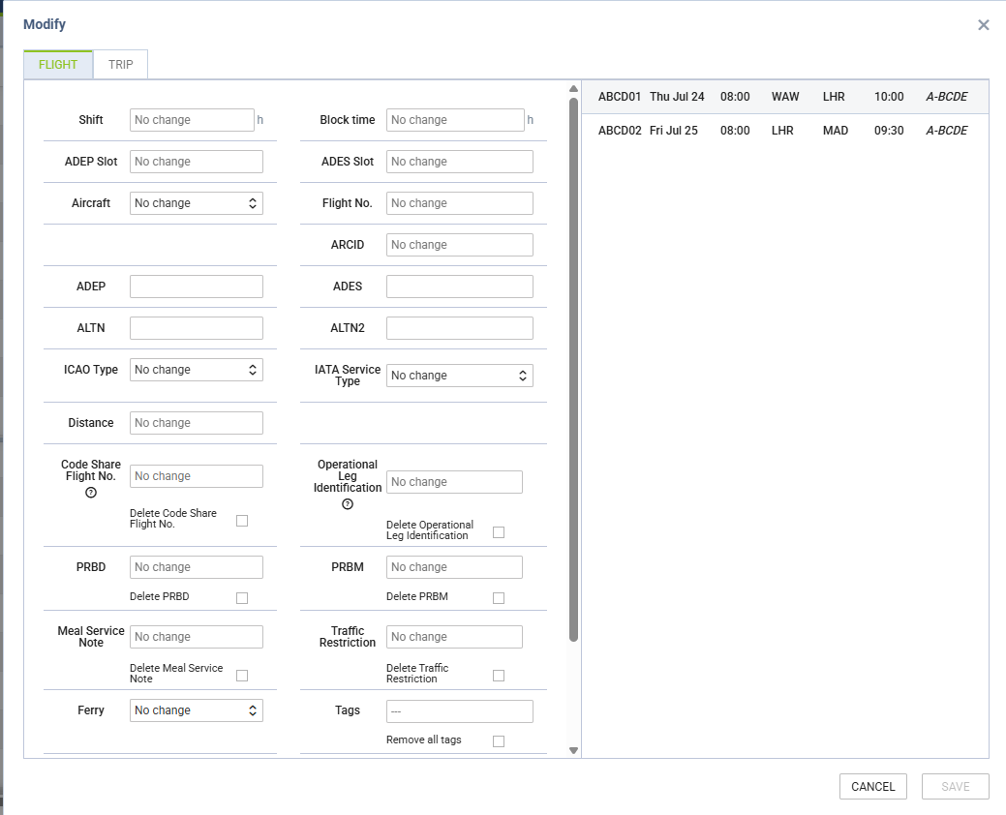Click the Shift input field
This screenshot has width=1006, height=815.
tap(192, 120)
